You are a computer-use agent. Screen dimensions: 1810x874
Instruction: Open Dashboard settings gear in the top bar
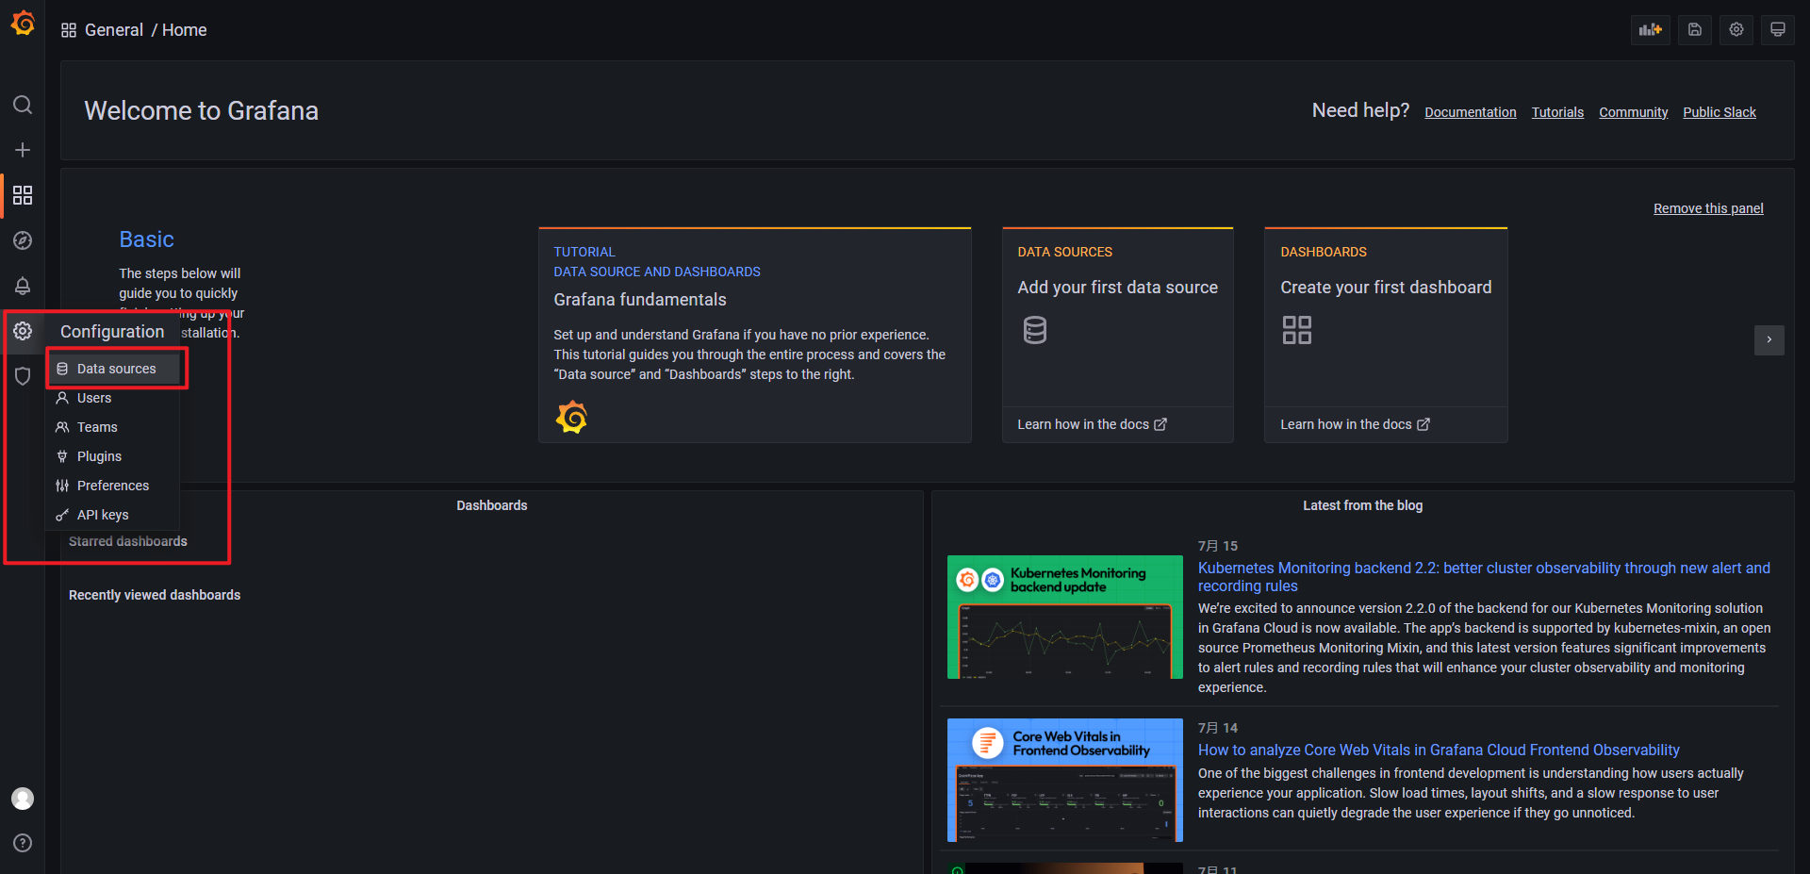1736,29
